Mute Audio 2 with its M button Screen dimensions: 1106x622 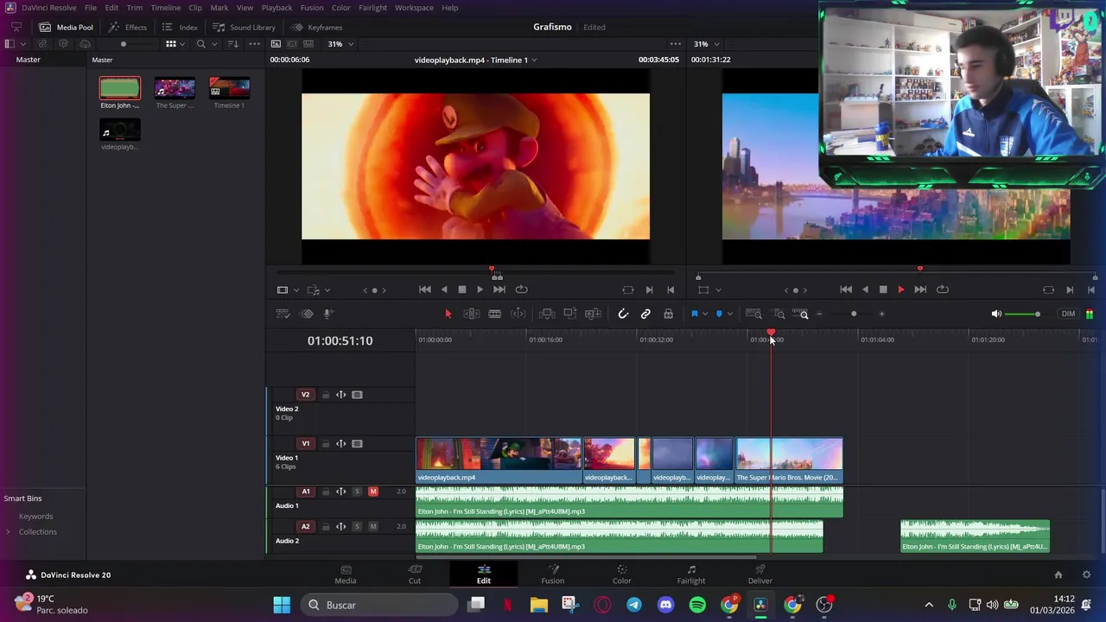tap(373, 527)
